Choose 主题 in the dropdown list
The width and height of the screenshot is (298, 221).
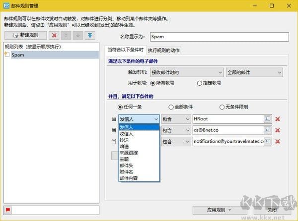139,159
